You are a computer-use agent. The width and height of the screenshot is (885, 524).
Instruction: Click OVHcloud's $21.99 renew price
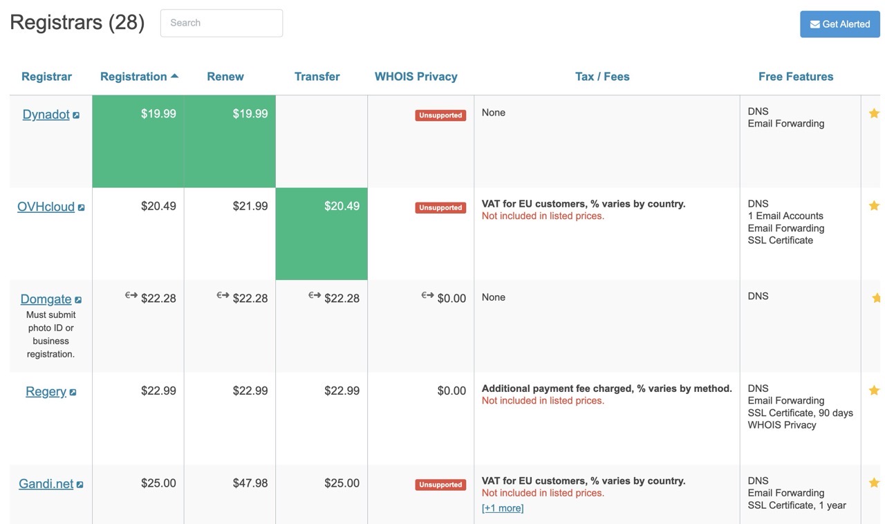click(250, 206)
